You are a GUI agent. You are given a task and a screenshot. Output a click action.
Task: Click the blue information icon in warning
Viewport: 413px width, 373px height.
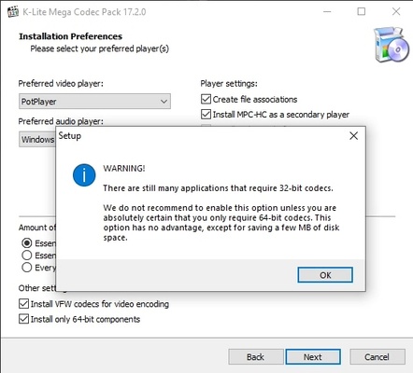click(84, 175)
